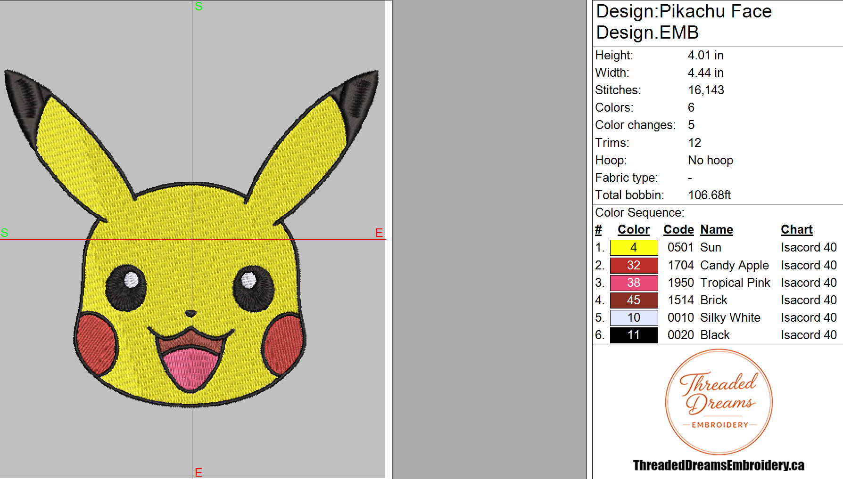Click the Black color name

pyautogui.click(x=715, y=335)
